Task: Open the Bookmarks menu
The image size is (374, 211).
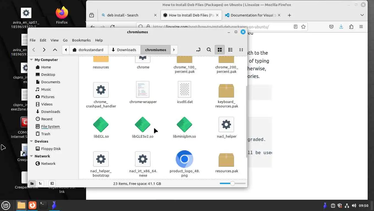Action: (x=81, y=40)
